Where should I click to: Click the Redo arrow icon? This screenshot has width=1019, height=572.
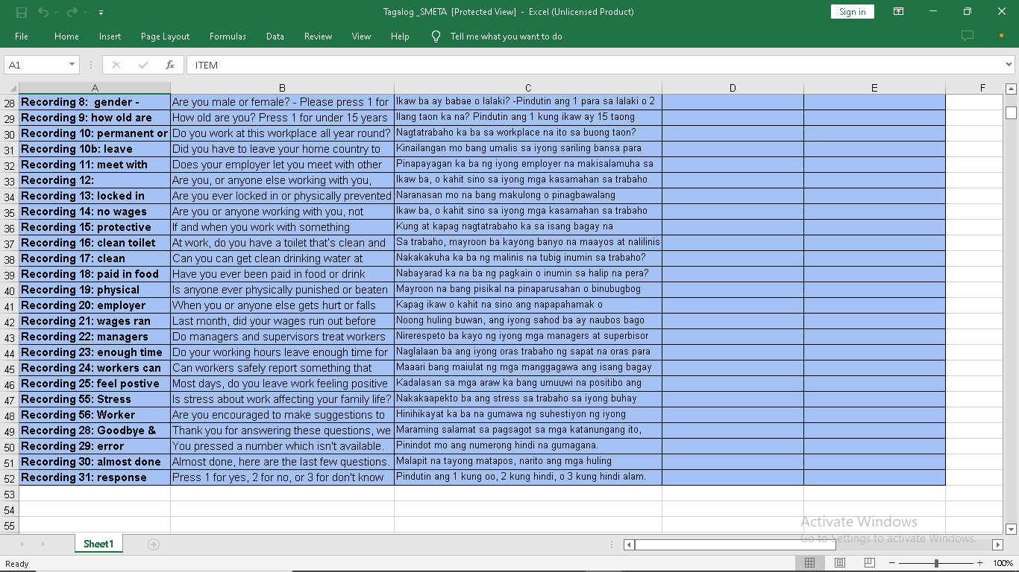tap(72, 12)
